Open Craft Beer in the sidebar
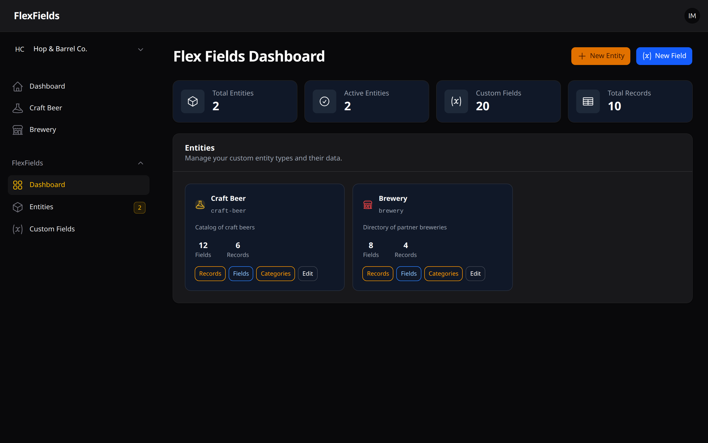Screen dimensions: 708x443 point(79,108)
